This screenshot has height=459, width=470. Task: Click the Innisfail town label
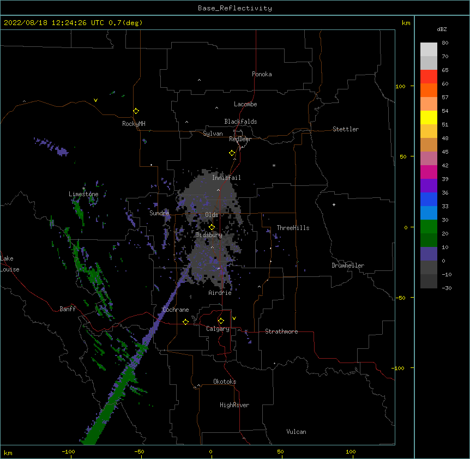tap(226, 178)
